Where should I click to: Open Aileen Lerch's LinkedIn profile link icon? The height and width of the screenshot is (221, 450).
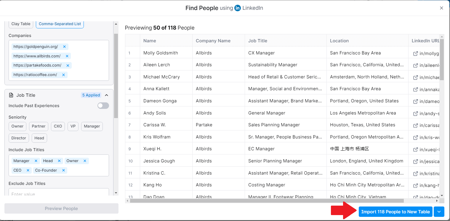click(x=416, y=65)
